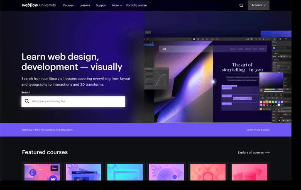This screenshot has width=301, height=190.
Task: Click the magnifier icon inside the search field
Action: [27, 101]
